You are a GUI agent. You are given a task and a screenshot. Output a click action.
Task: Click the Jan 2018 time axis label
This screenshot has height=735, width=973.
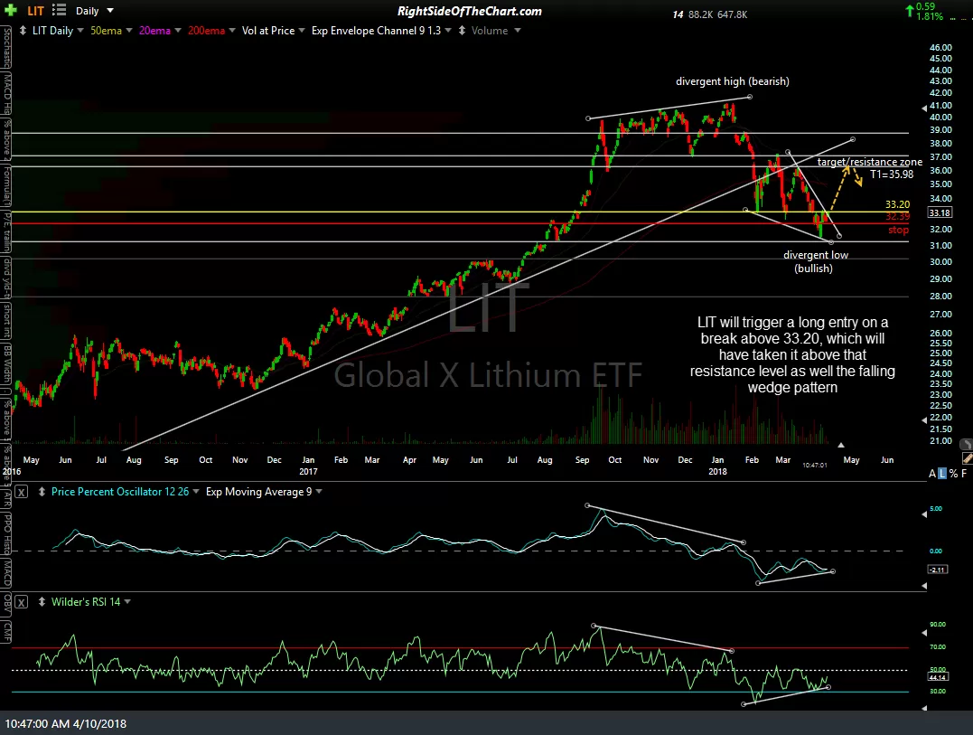718,466
